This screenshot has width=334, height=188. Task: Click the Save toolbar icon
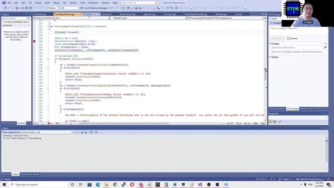pos(27,8)
